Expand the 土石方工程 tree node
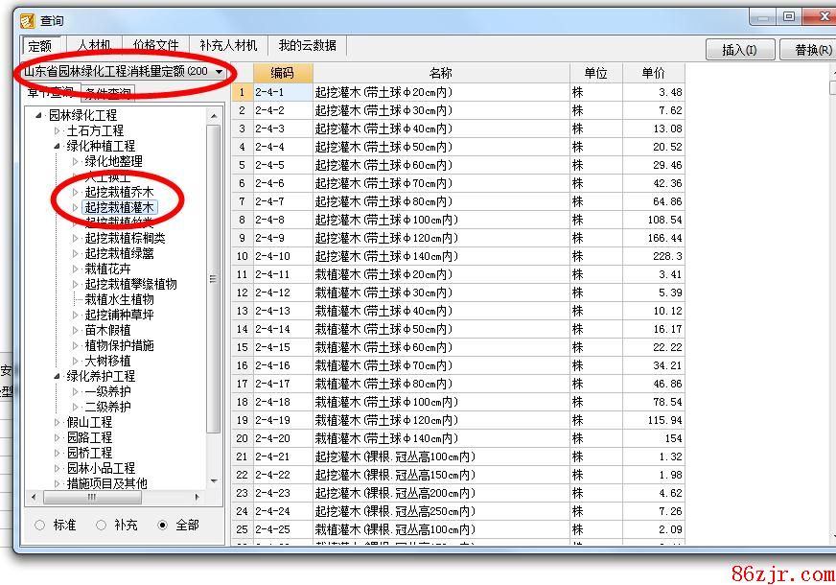 [58, 130]
